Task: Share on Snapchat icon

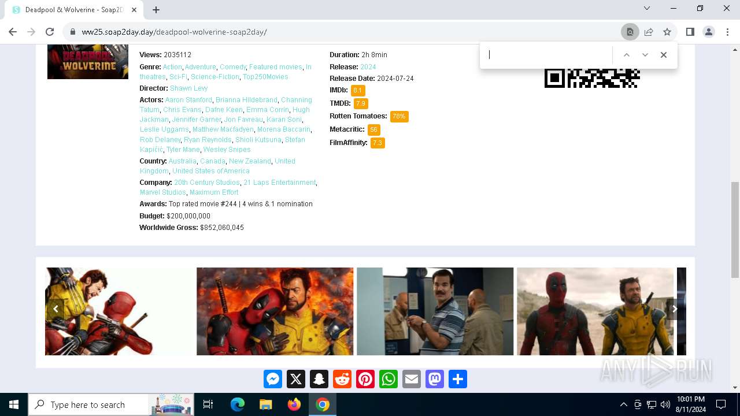Action: pos(319,379)
